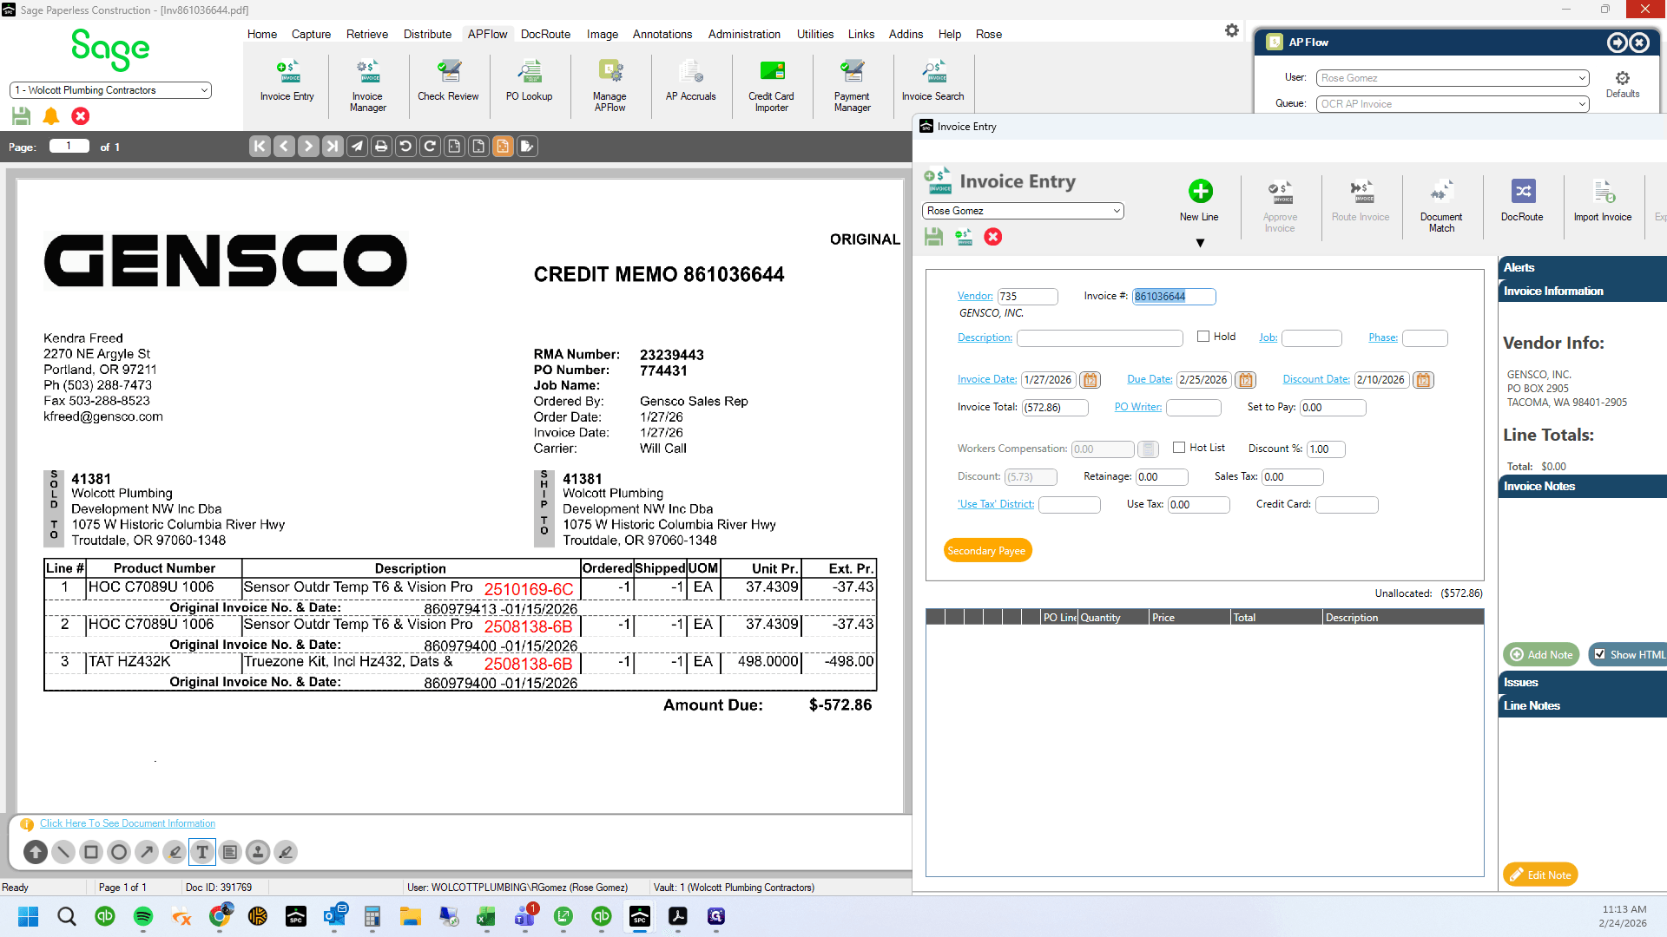1667x937 pixels.
Task: Open Click Here To See Document Information link
Action: [x=128, y=823]
